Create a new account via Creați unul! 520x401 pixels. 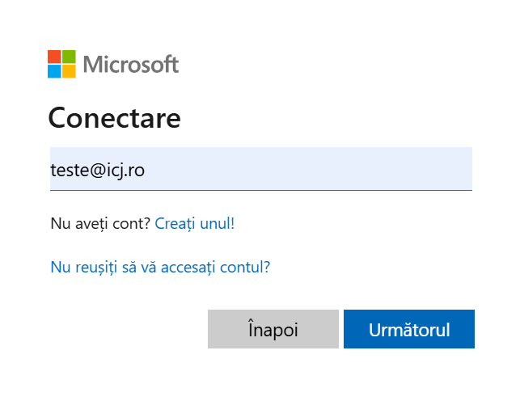(x=194, y=222)
